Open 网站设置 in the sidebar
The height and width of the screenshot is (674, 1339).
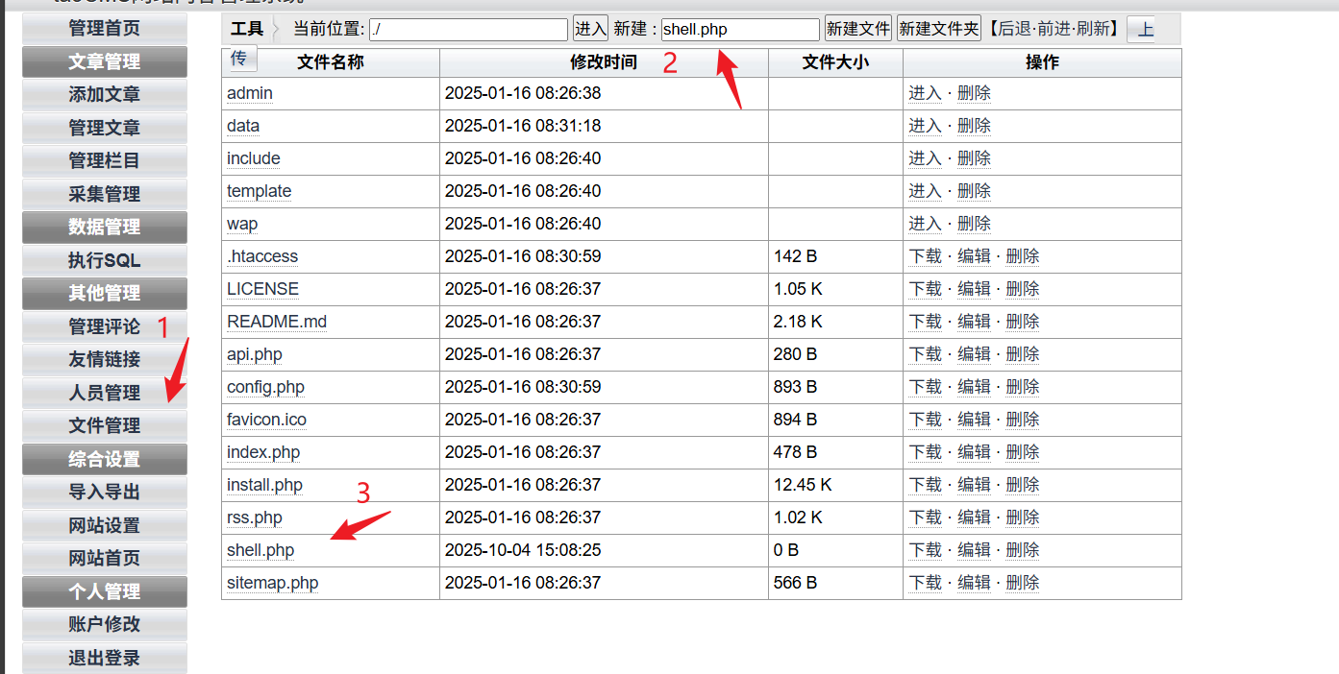pos(104,525)
